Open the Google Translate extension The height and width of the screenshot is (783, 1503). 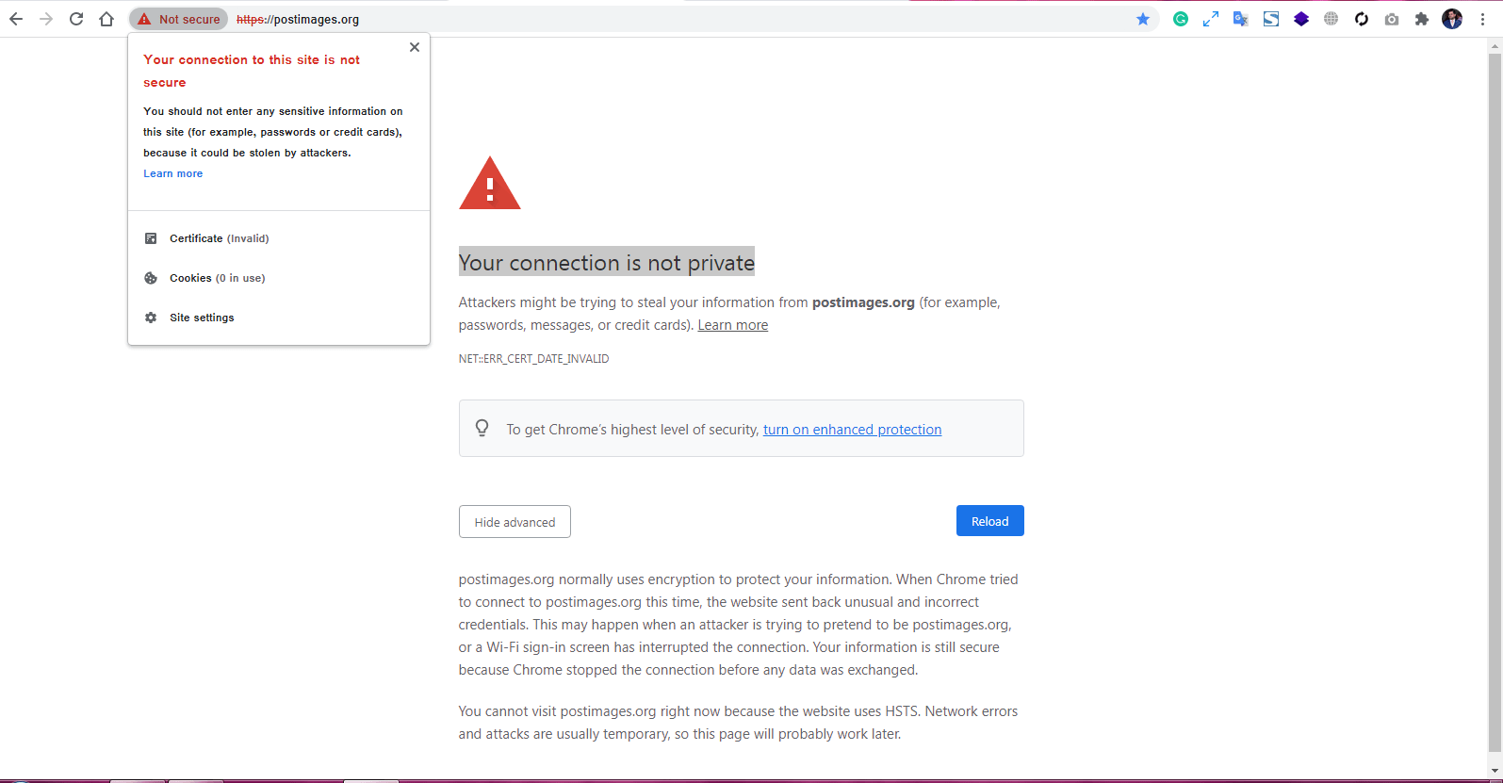click(1241, 19)
